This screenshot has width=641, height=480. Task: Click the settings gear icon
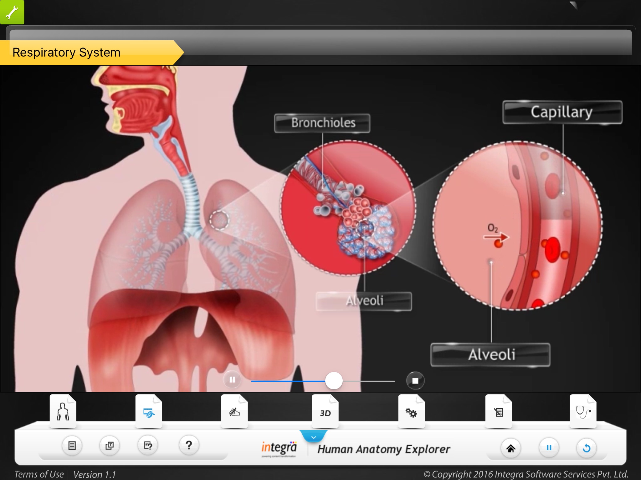(x=411, y=411)
